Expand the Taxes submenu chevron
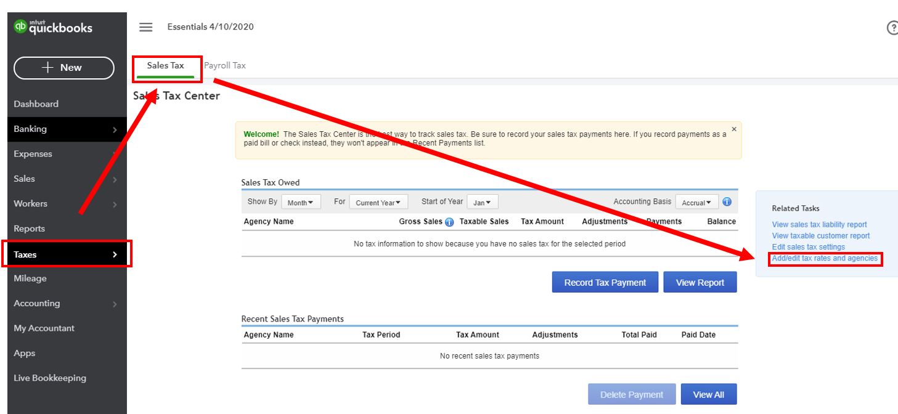Screen dimensions: 898x414 [115, 254]
